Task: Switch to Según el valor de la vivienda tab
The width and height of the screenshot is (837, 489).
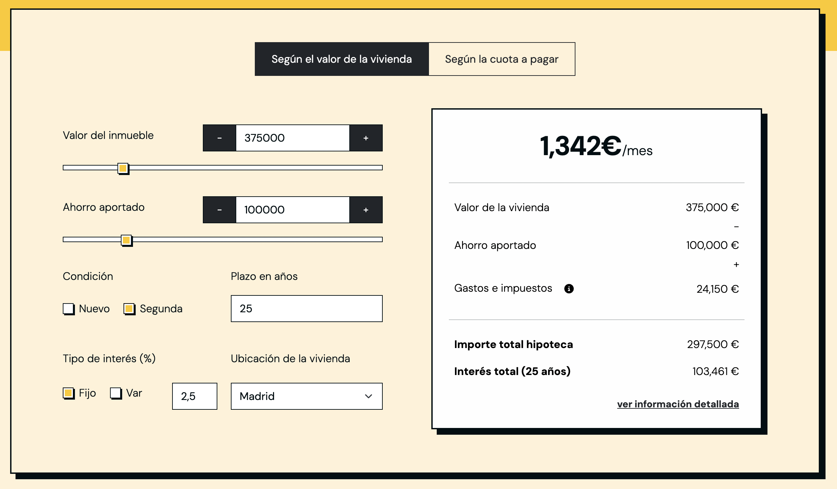Action: tap(342, 59)
